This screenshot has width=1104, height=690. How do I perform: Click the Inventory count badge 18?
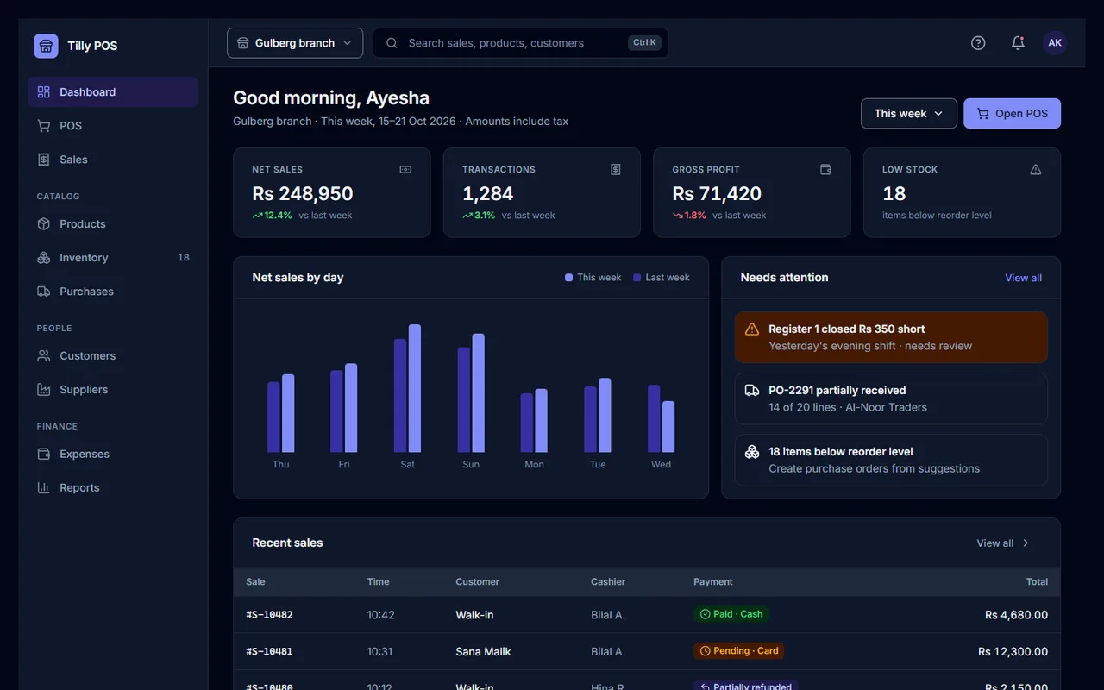pos(184,258)
